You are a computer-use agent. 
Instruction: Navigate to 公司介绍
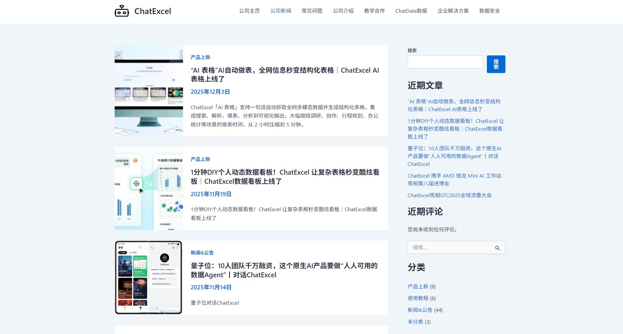(343, 11)
